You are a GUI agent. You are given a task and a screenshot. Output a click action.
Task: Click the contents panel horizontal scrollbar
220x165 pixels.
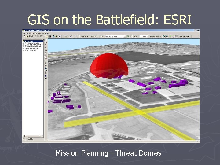(33, 136)
